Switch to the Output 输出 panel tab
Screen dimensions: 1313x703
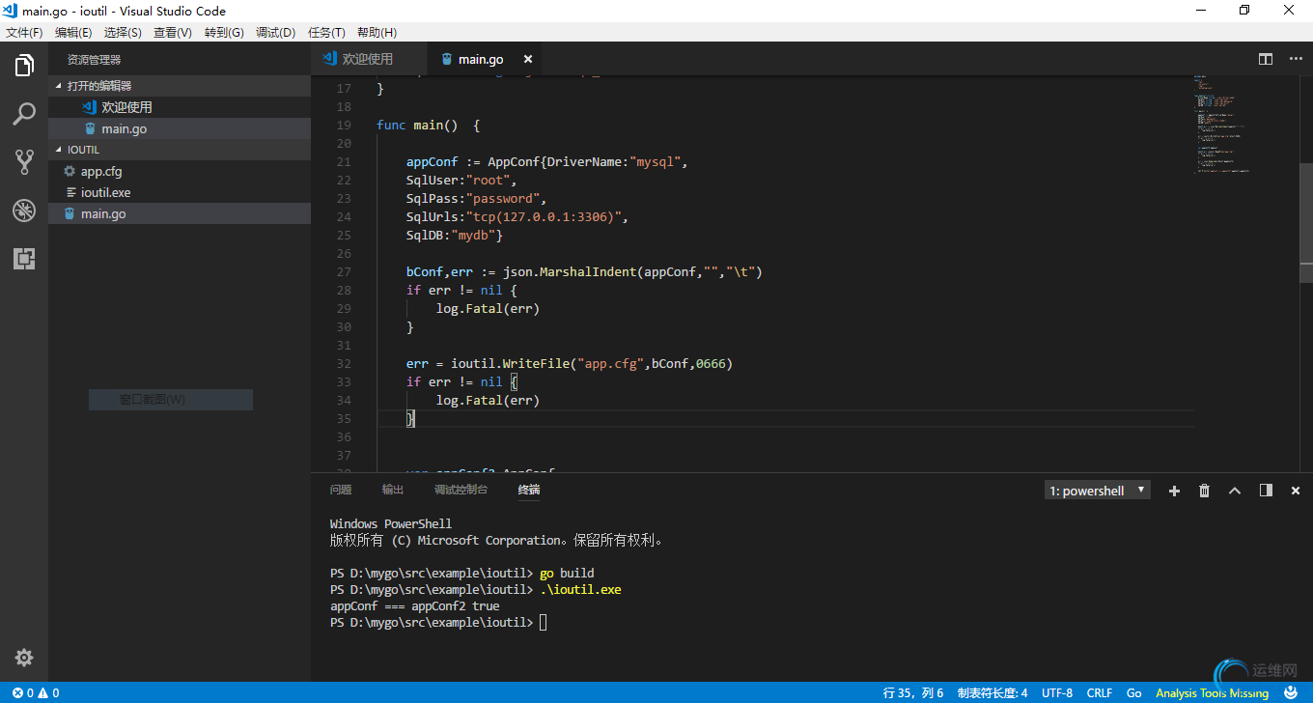393,490
